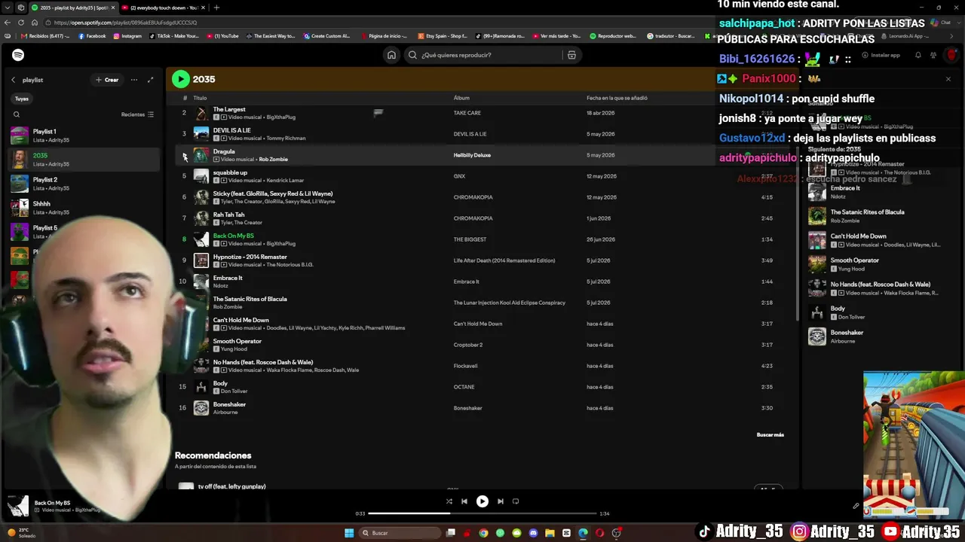Click Instalar app
This screenshot has height=542, width=965.
click(x=881, y=55)
